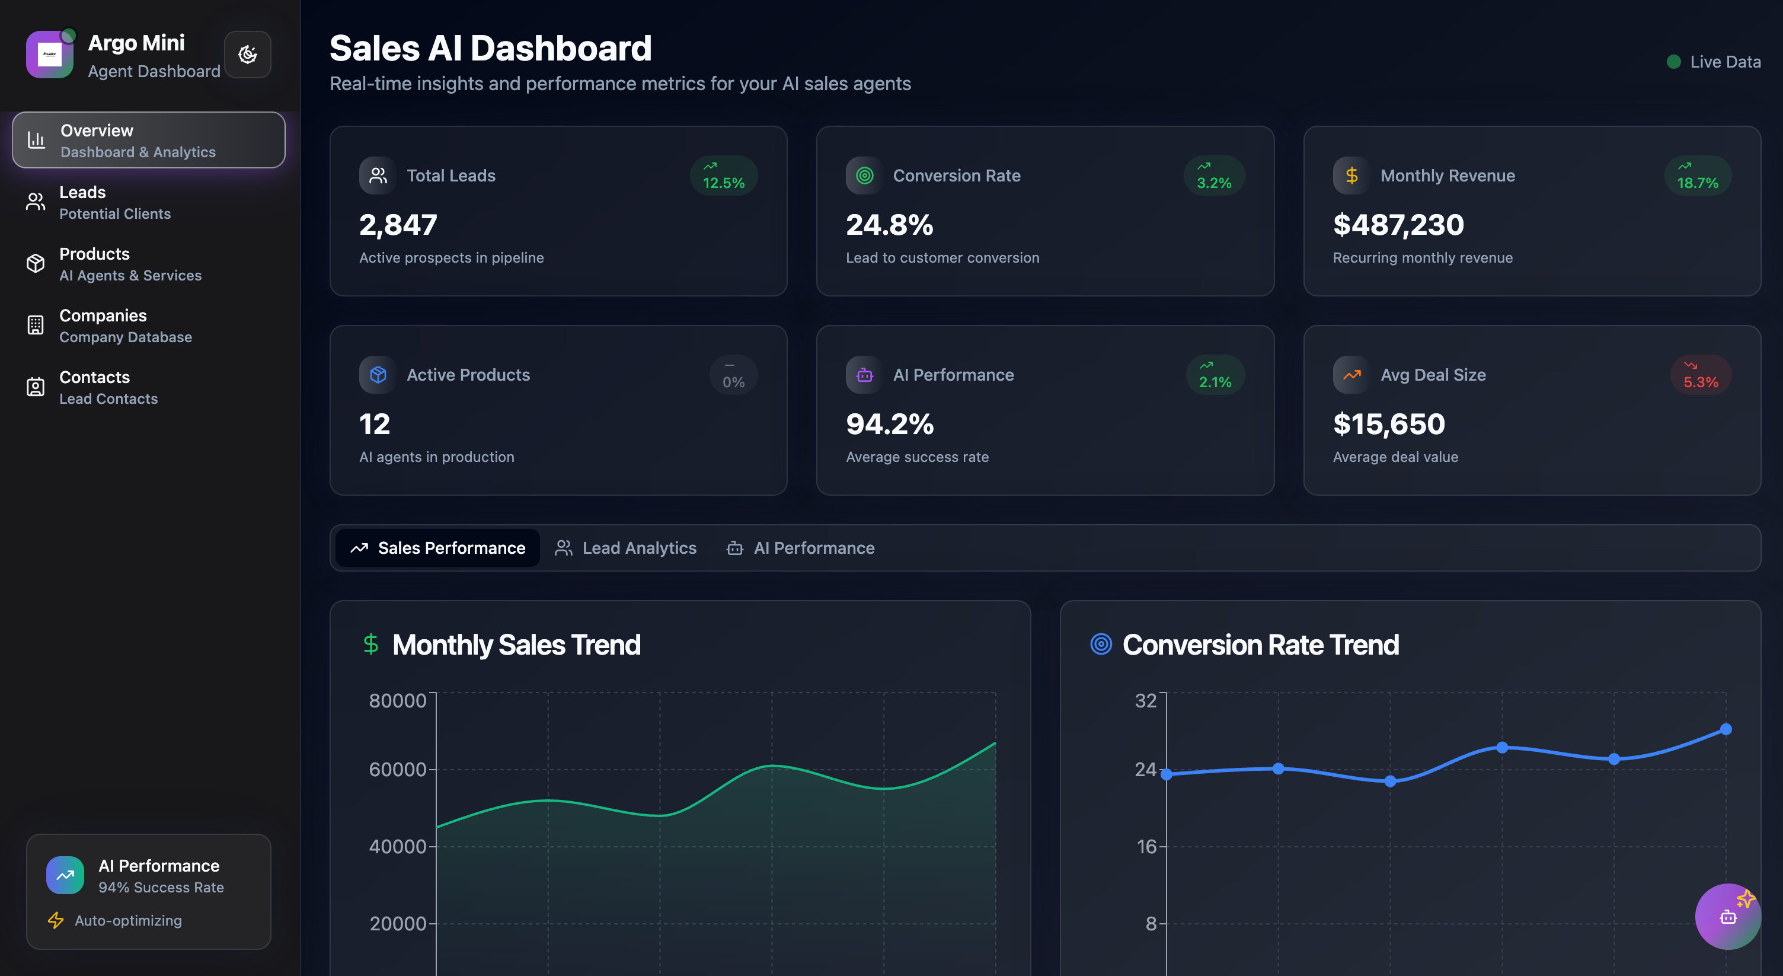Select the Products cube icon
This screenshot has height=976, width=1783.
(36, 263)
